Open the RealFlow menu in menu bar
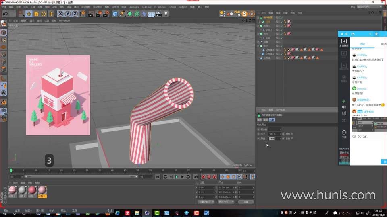This screenshot has height=217, width=387. pos(146,7)
